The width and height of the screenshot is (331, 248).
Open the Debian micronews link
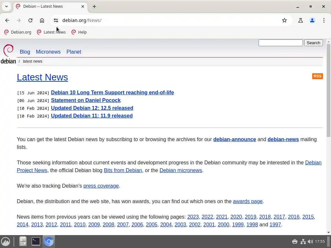tap(181, 170)
